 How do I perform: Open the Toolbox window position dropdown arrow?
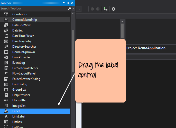pyautogui.click(x=64, y=3)
